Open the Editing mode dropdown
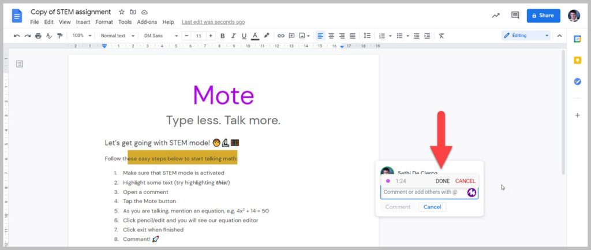Screen dimensions: 591x250 coord(526,35)
